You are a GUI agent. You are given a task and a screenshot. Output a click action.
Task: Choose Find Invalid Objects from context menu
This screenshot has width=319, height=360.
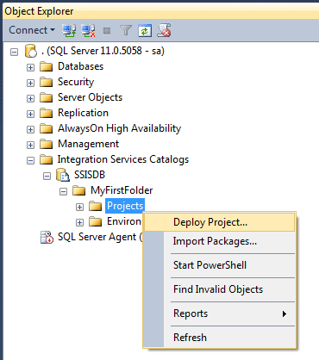pos(220,289)
